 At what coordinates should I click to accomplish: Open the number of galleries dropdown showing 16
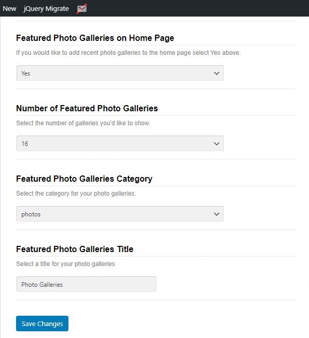[120, 143]
